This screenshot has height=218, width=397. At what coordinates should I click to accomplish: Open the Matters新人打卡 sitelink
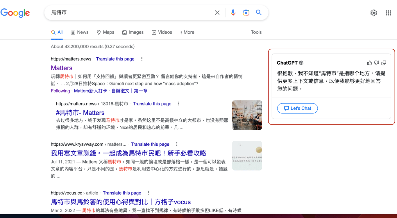tap(90, 91)
